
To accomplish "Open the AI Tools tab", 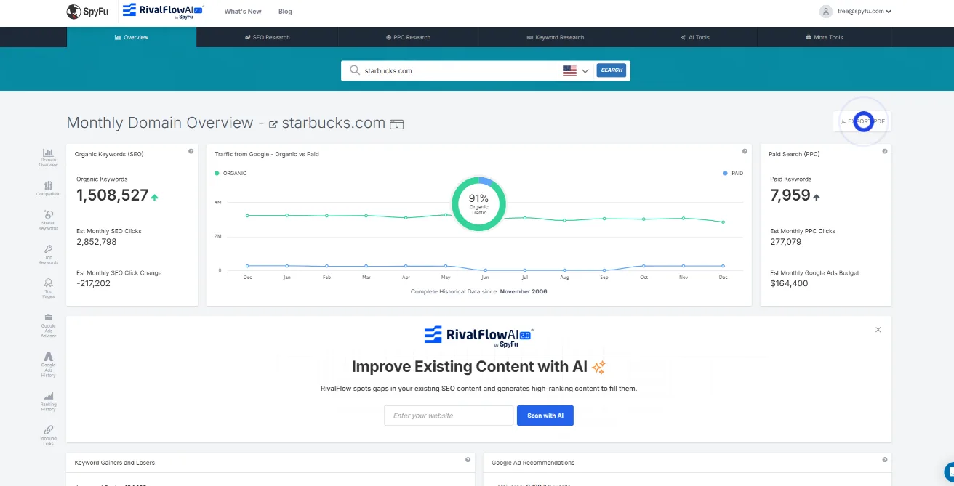I will pyautogui.click(x=695, y=37).
